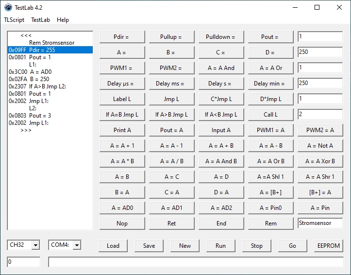Add the 'A = A Xor B' command
351x275 pixels.
pos(320,161)
